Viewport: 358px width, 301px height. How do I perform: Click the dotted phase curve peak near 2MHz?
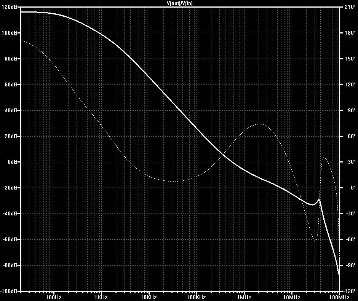(x=259, y=124)
